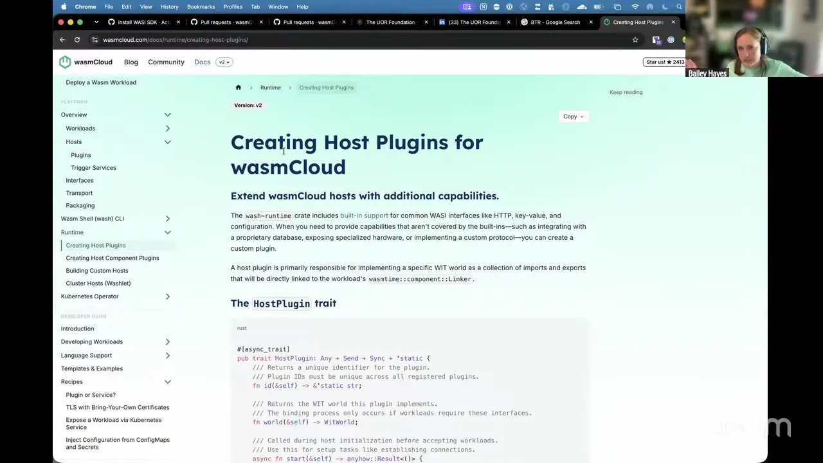Open Trigger Services in the sidebar
This screenshot has height=463, width=823.
[93, 168]
